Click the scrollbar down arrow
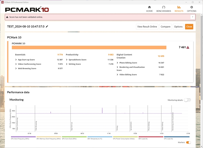The height and width of the screenshot is (148, 203). click(x=201, y=146)
